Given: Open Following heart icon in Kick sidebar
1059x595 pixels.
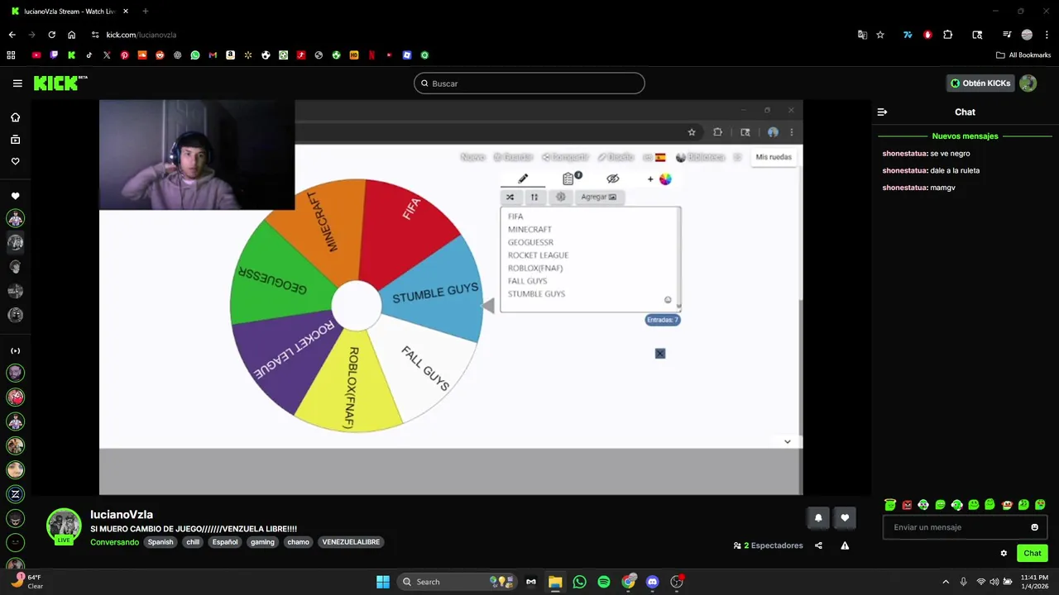Looking at the screenshot, I should [15, 161].
